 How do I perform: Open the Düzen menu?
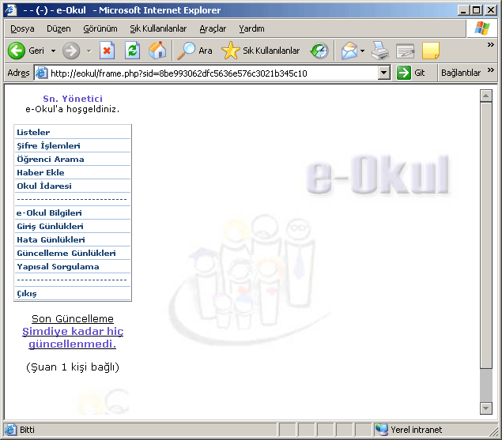(59, 28)
